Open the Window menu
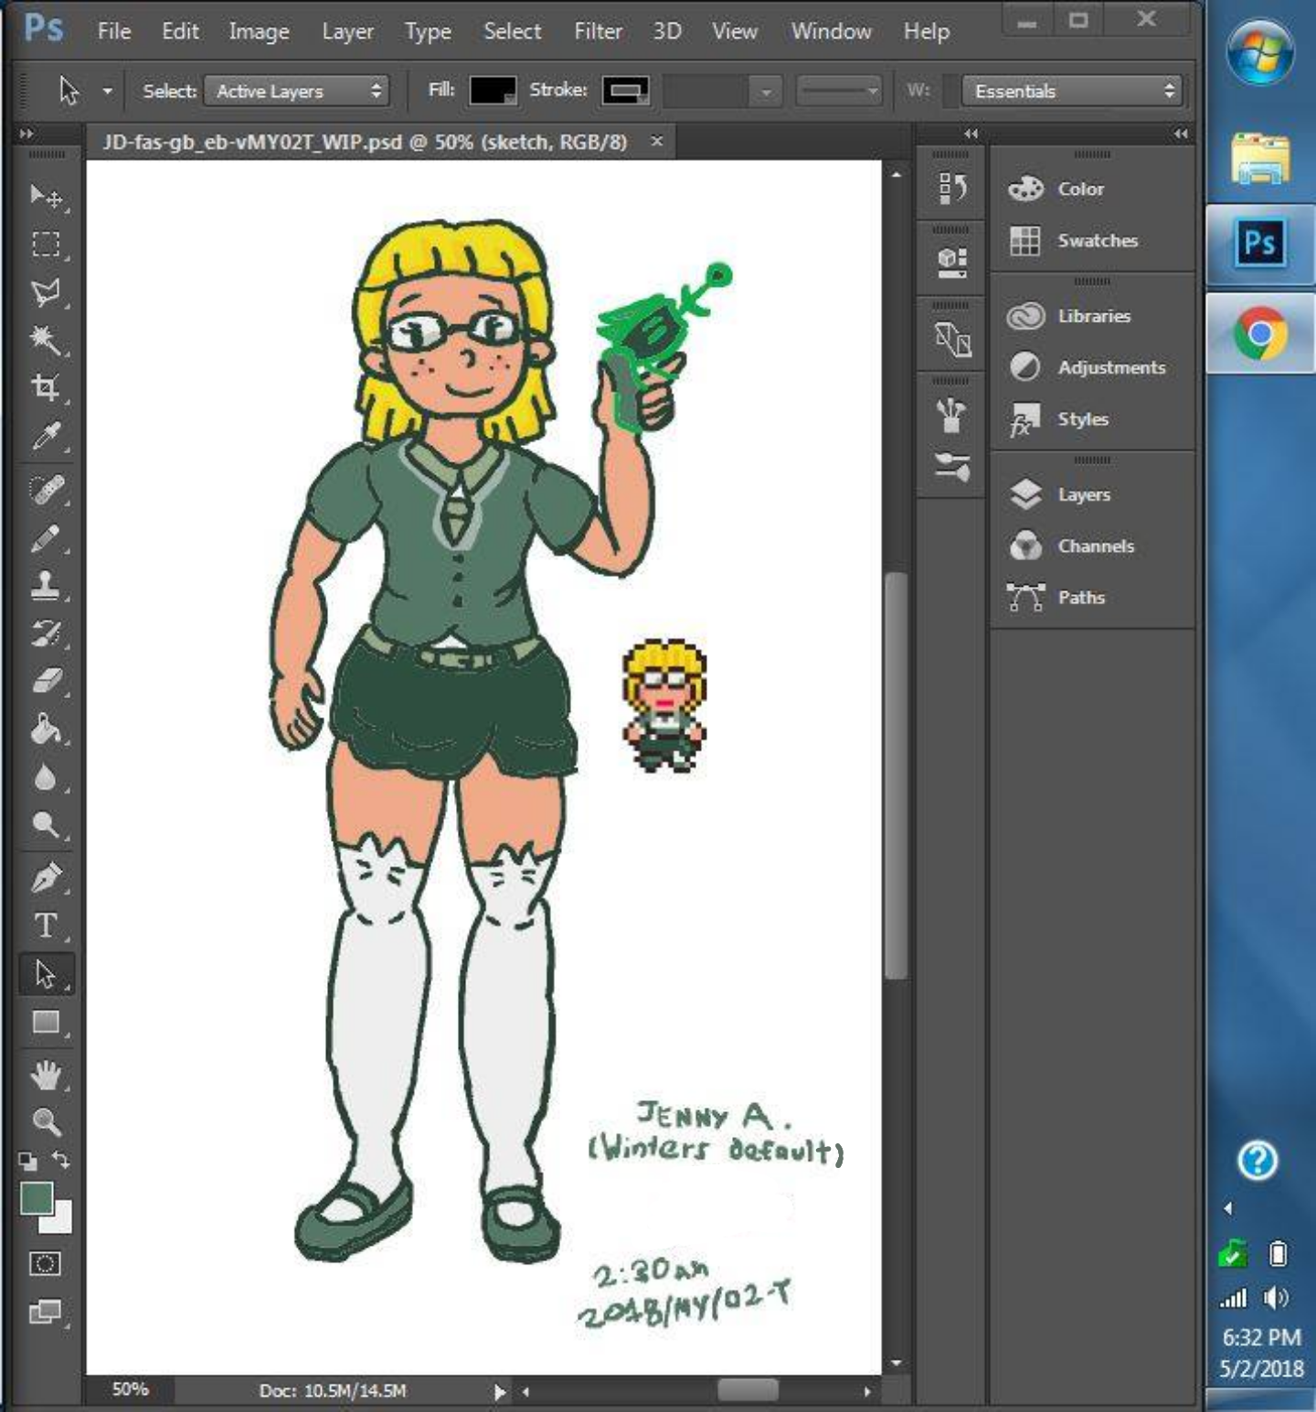This screenshot has width=1316, height=1412. click(x=832, y=31)
